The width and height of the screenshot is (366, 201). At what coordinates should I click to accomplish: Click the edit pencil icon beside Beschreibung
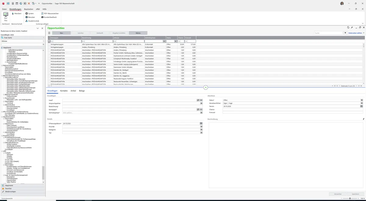click(x=364, y=119)
